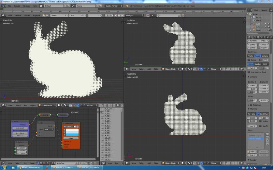Click Windows Start orb on taskbar

coord(4,168)
